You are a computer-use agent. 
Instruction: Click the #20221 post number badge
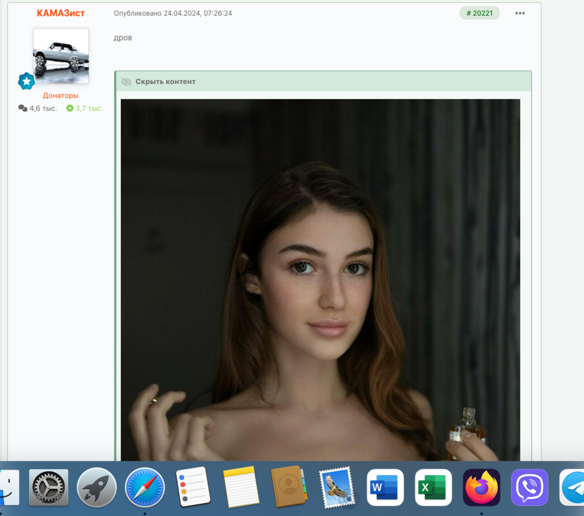[479, 13]
